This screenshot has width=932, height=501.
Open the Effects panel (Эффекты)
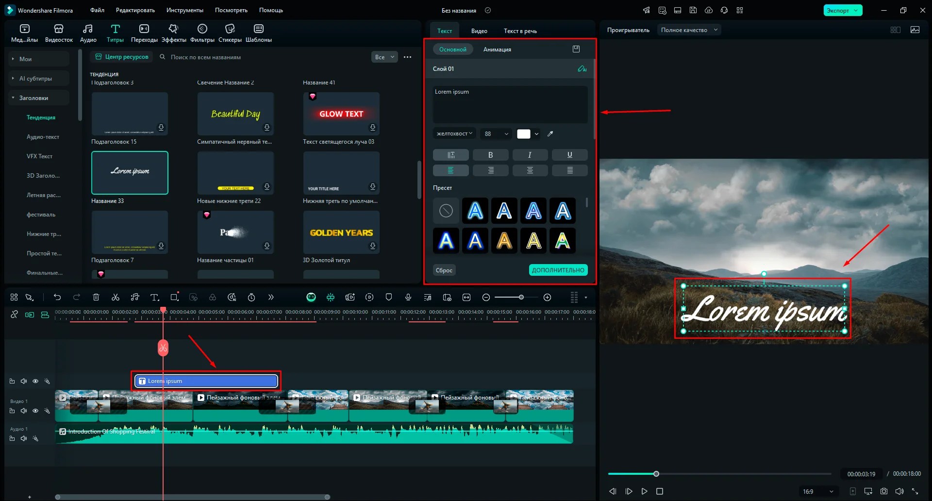click(x=173, y=33)
